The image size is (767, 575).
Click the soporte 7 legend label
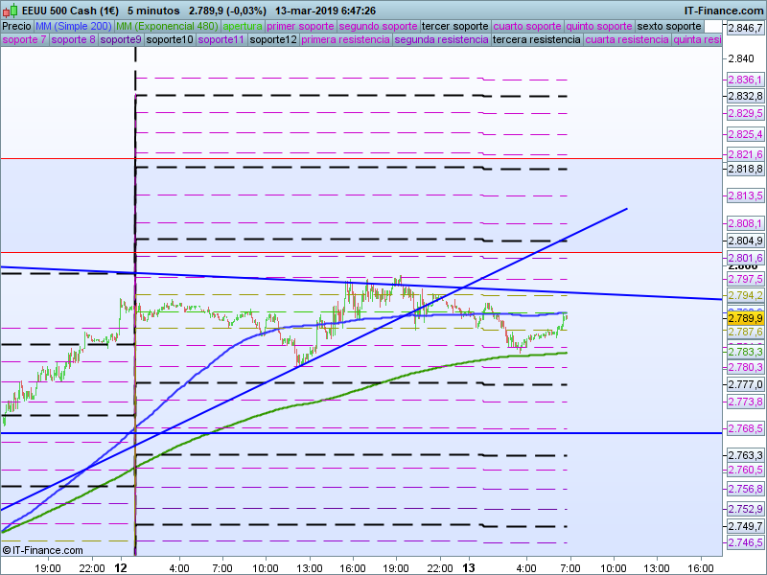coord(24,39)
